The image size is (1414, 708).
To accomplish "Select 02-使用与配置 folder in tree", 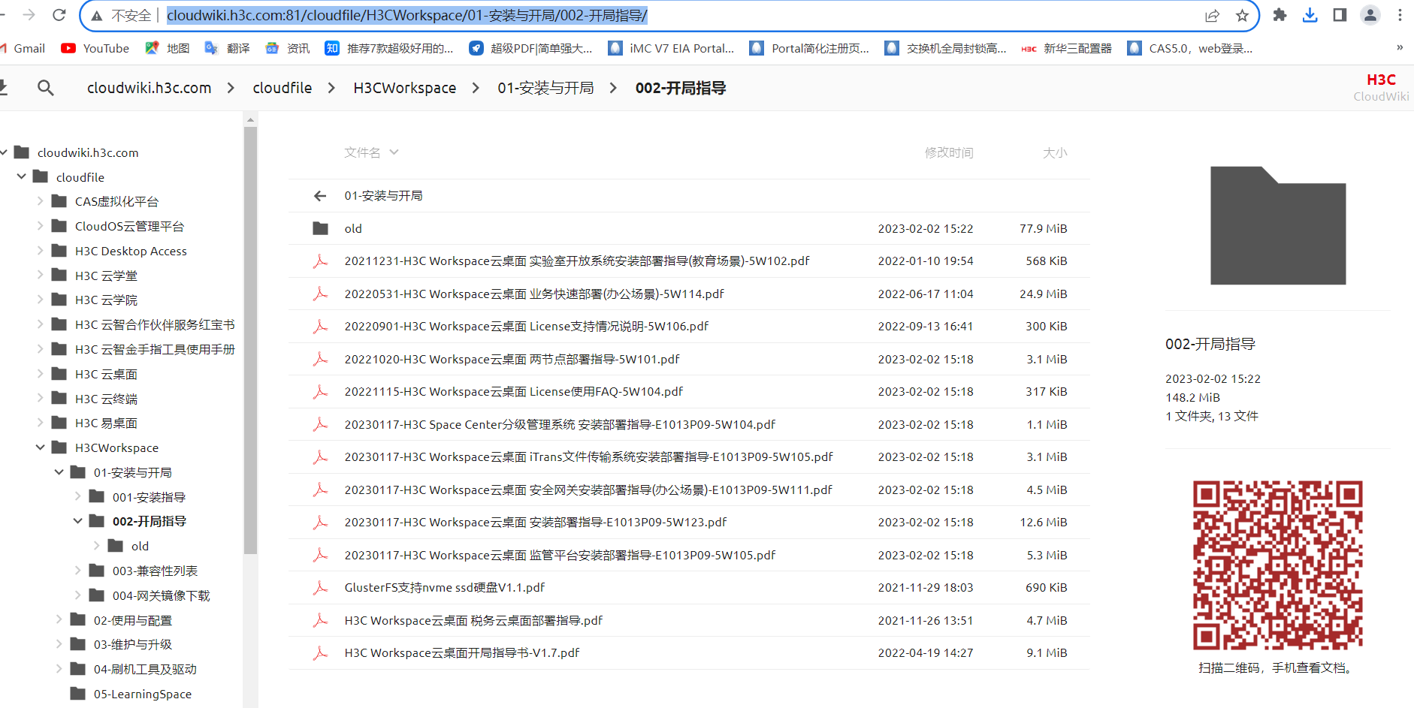I will [132, 620].
